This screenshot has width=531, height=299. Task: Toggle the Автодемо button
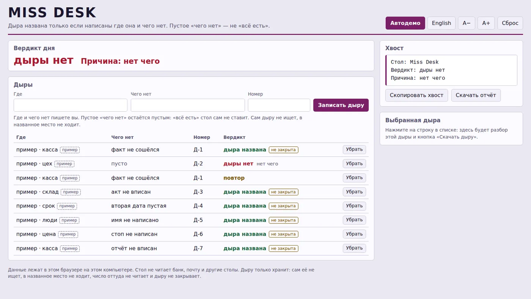(405, 23)
